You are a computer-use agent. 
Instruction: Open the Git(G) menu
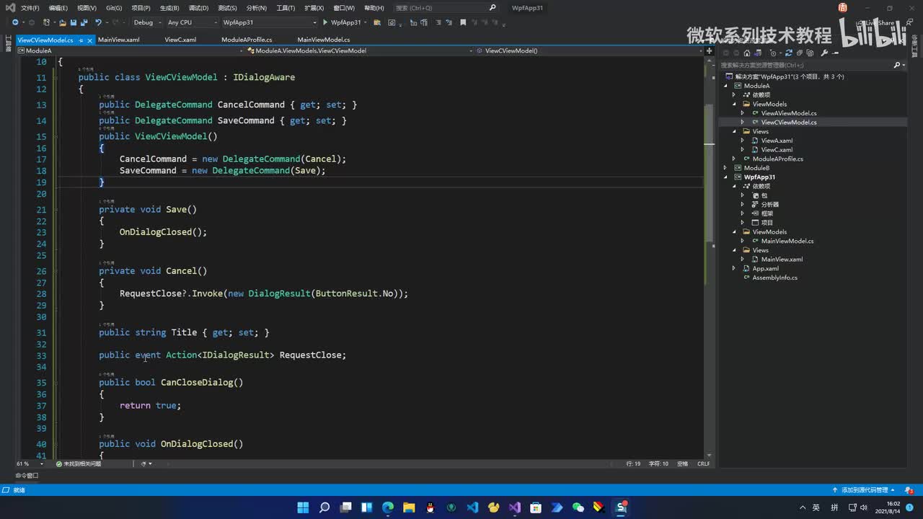pos(114,8)
